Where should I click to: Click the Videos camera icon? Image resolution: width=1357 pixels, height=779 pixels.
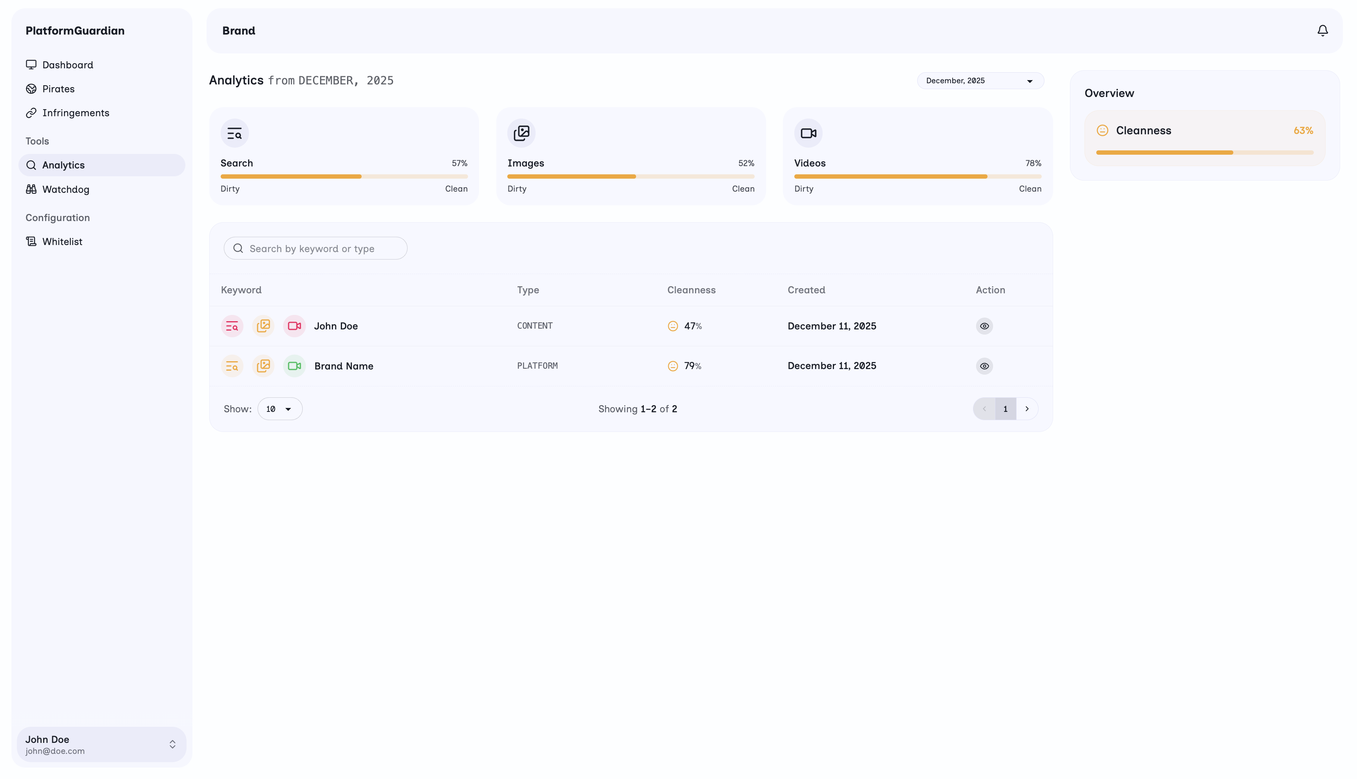pos(808,133)
